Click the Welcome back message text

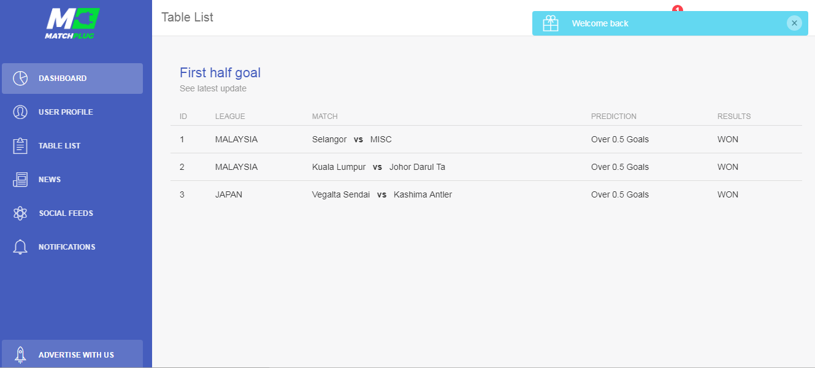(x=600, y=23)
